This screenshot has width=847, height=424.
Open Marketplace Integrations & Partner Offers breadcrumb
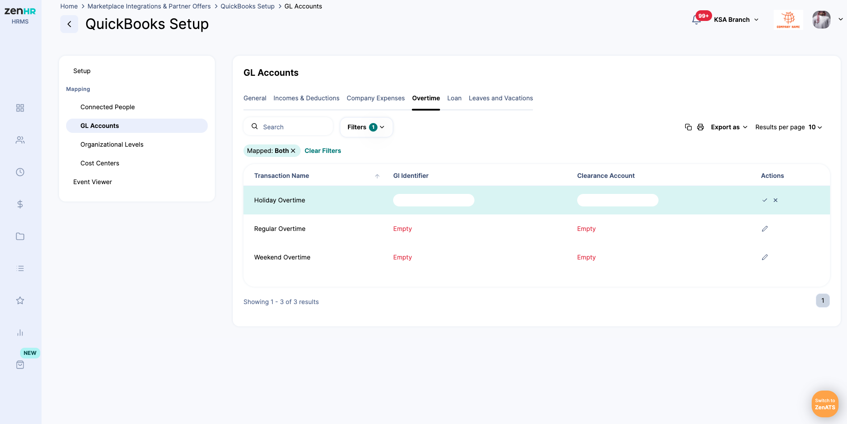(x=149, y=6)
